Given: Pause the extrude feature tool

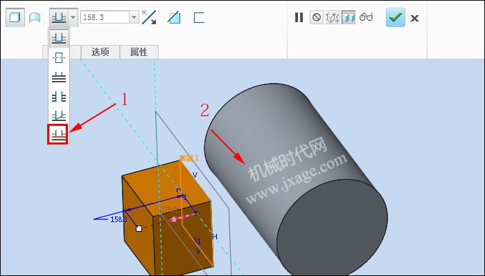Looking at the screenshot, I should coord(299,17).
